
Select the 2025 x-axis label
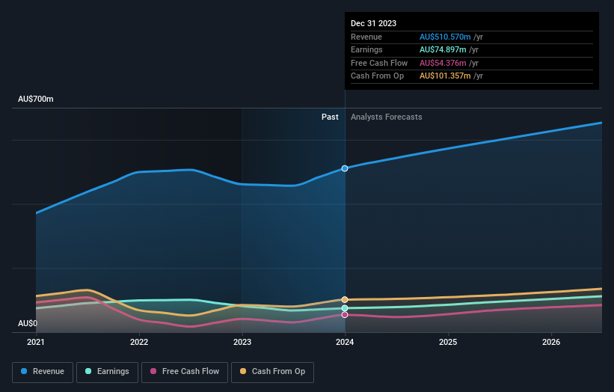448,342
